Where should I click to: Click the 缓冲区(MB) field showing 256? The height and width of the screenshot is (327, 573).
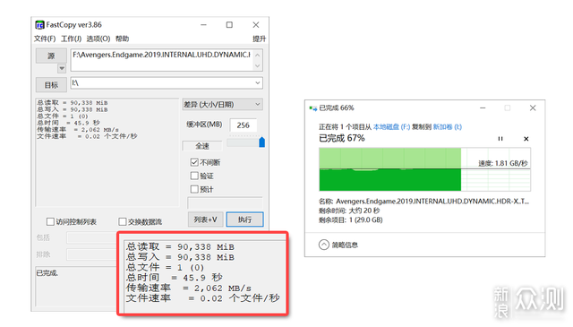[243, 125]
